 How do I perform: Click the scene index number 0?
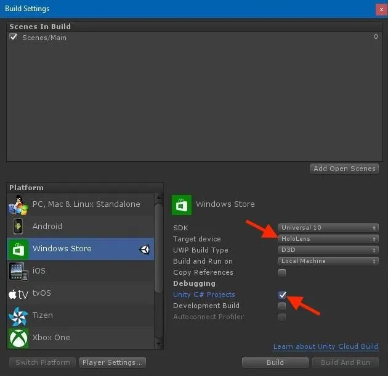point(376,36)
